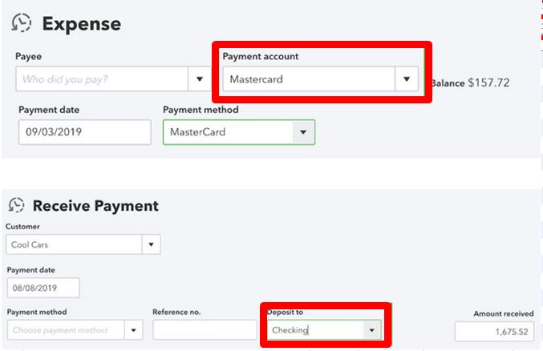Screen dimensions: 543x351
Task: Click the Receive Payment heading
Action: pyautogui.click(x=95, y=206)
